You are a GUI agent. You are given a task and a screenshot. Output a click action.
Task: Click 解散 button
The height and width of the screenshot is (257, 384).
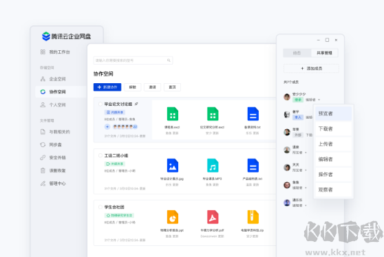(x=133, y=87)
